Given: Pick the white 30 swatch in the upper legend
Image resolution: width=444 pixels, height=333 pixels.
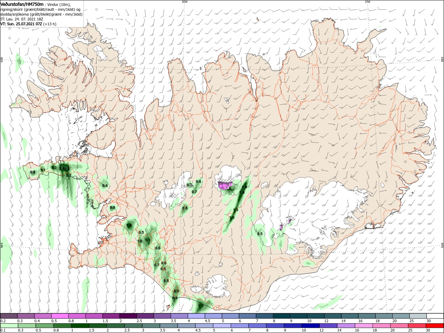Looking at the screenshot, I should [x=435, y=316].
